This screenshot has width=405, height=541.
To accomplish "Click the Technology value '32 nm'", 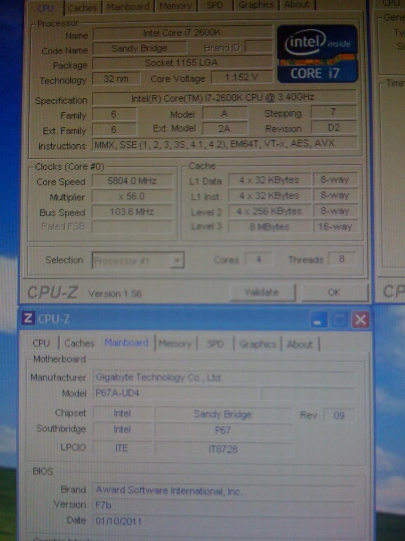I will [116, 78].
